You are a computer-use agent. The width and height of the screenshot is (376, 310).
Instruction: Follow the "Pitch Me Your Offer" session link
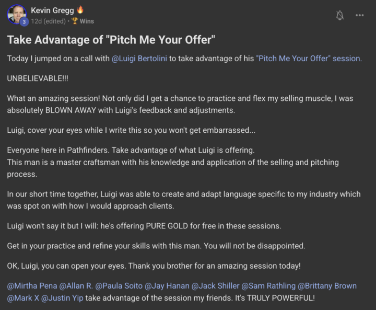click(309, 59)
